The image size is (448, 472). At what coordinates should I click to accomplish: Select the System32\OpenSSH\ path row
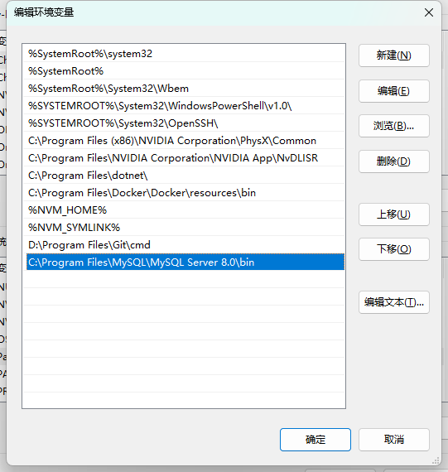tap(184, 123)
